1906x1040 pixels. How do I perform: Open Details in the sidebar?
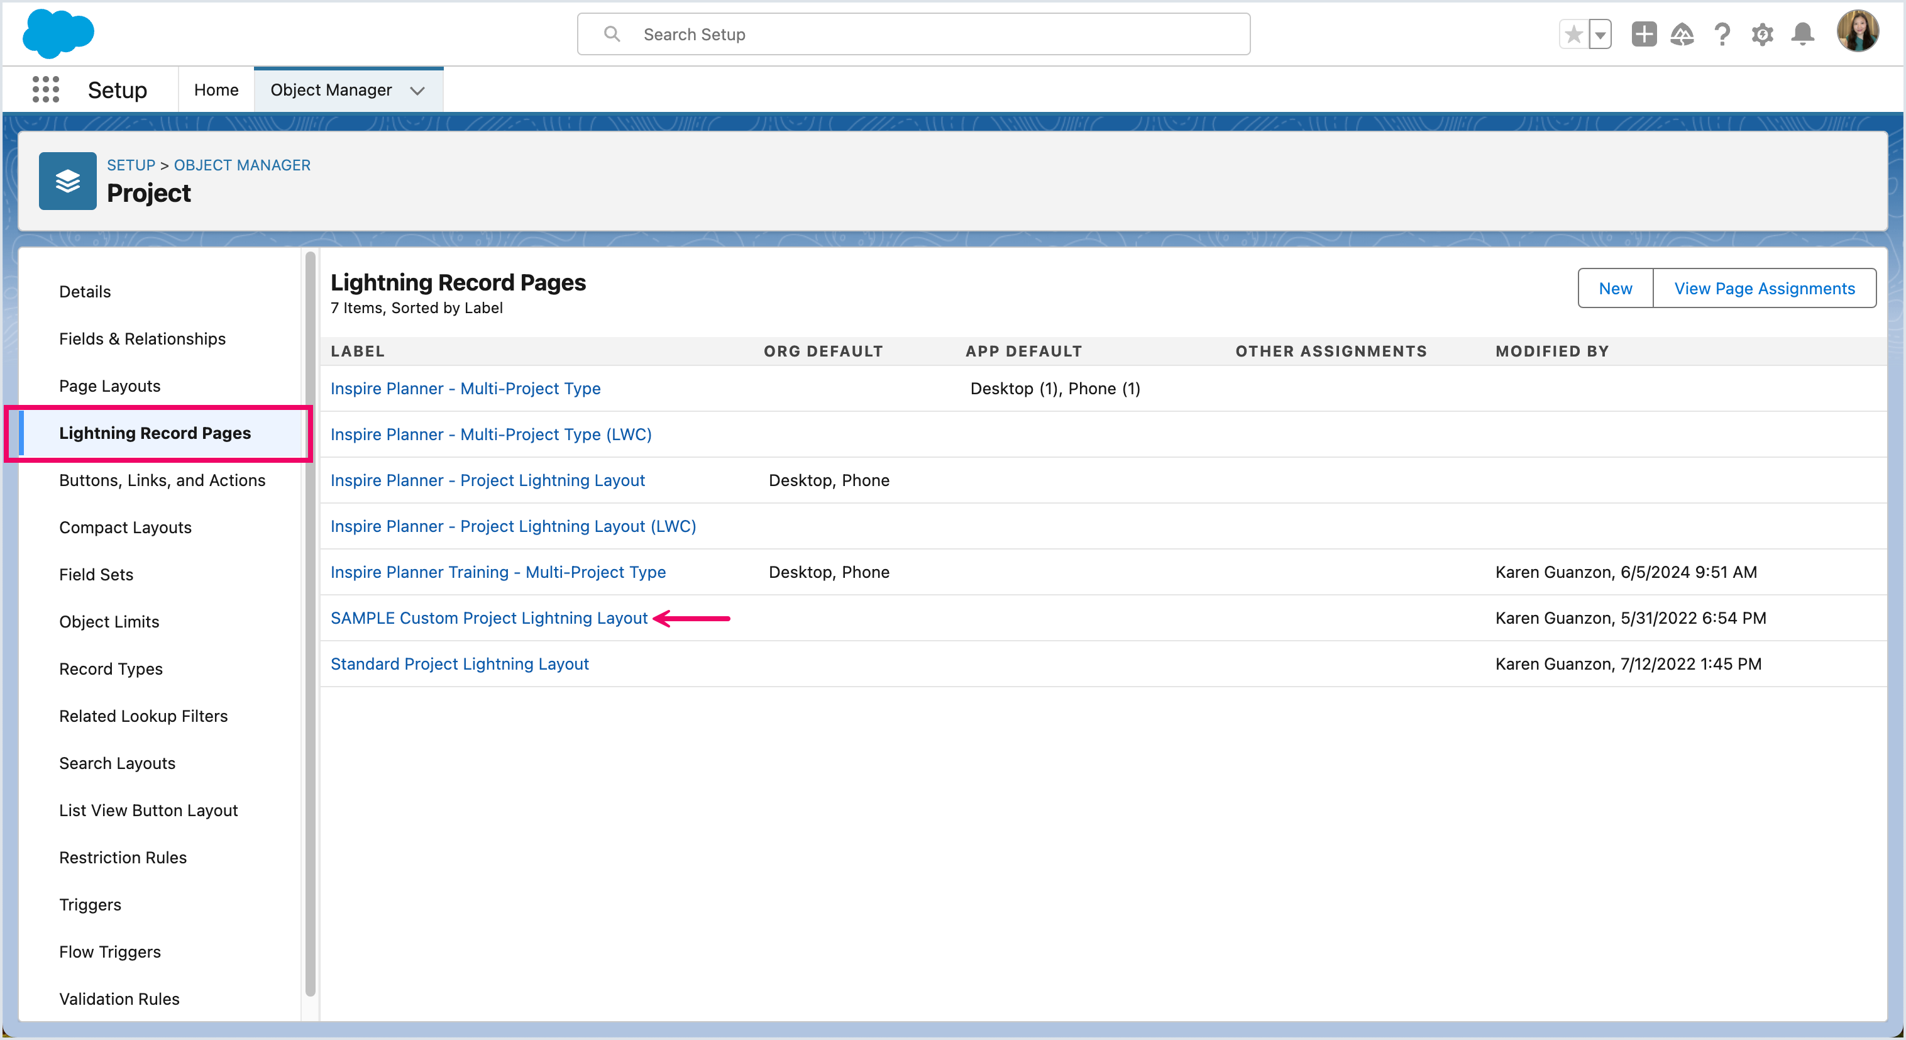(85, 292)
